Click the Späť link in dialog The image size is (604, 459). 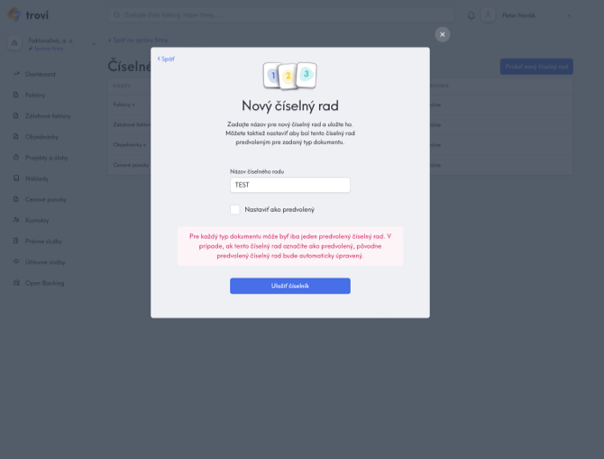tap(166, 59)
